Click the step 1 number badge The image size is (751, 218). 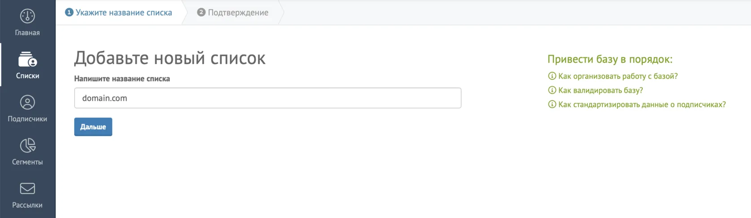[69, 12]
